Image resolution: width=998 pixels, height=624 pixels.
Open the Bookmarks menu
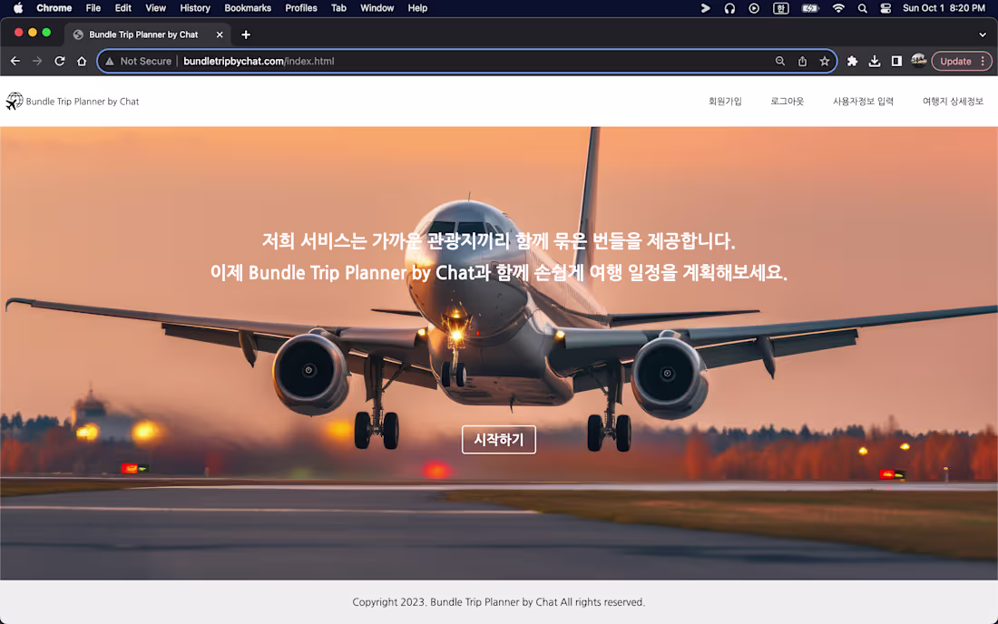[248, 8]
